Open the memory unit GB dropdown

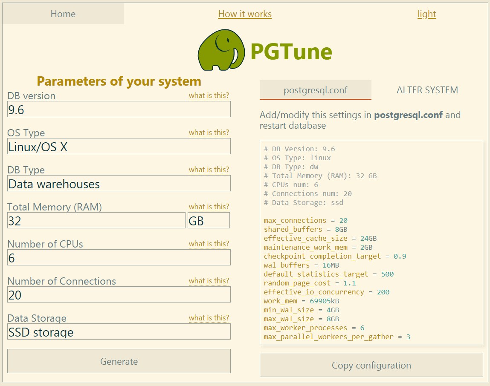209,221
